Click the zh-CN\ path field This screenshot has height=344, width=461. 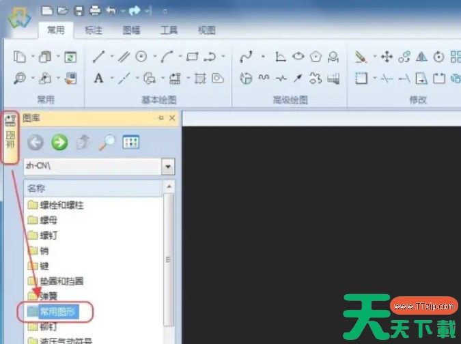click(x=92, y=167)
